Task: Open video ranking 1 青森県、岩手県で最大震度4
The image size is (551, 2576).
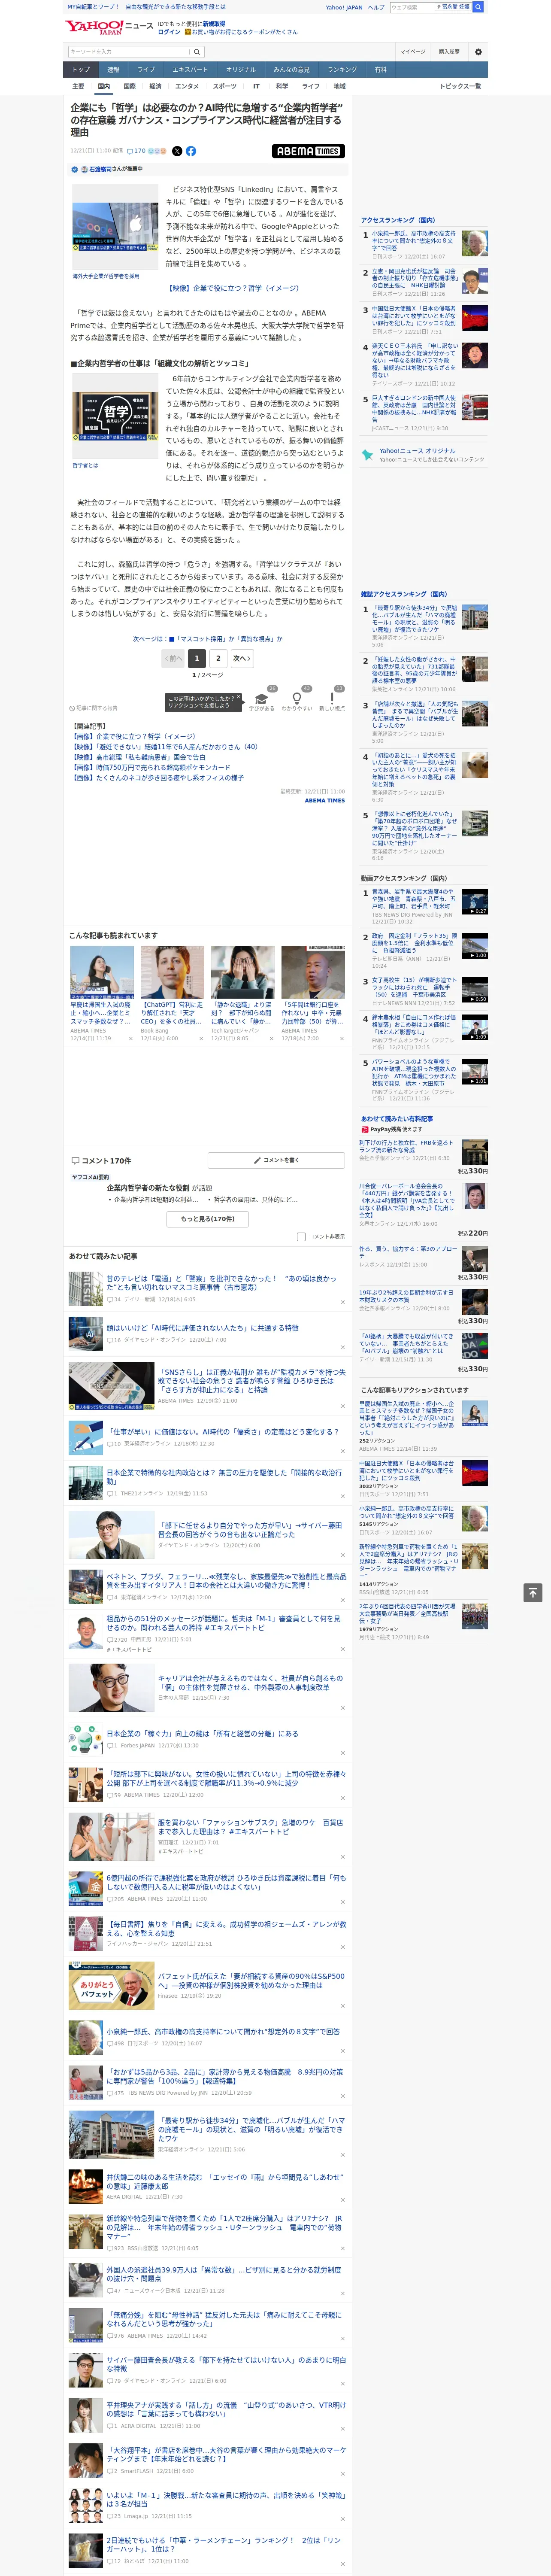Action: click(414, 899)
